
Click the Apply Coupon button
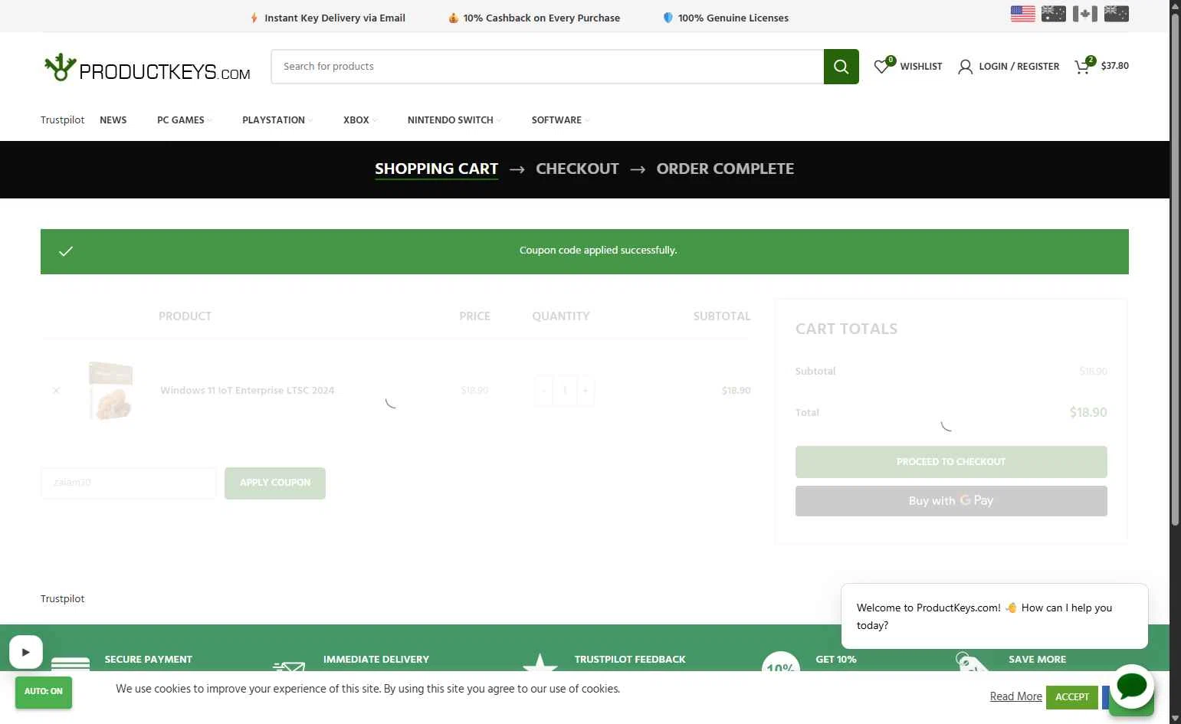(275, 483)
